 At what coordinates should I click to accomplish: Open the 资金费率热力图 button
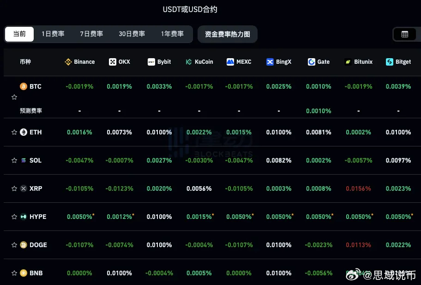coord(227,34)
